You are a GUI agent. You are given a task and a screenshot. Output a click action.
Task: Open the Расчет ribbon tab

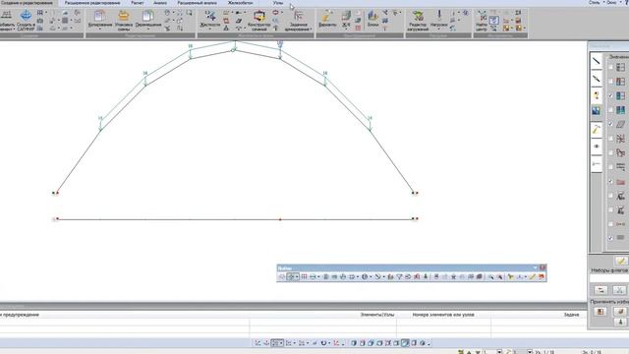[138, 3]
